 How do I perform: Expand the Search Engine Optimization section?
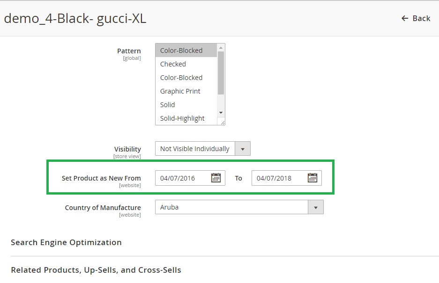[66, 242]
